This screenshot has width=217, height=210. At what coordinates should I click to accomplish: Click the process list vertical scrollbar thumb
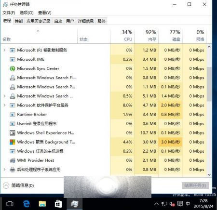[209, 84]
